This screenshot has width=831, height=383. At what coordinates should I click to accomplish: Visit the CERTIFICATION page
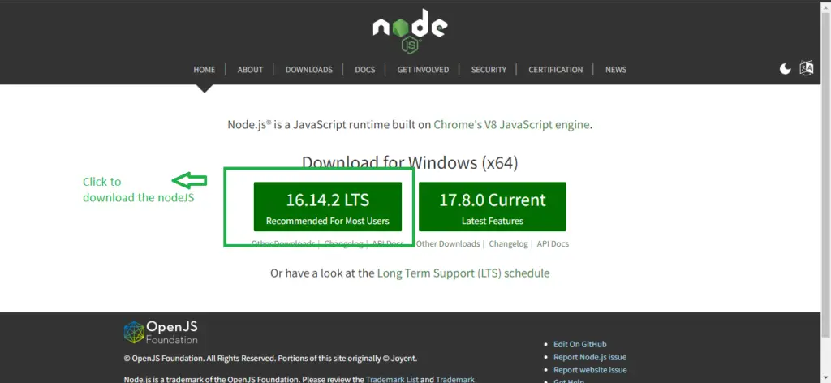(x=555, y=70)
